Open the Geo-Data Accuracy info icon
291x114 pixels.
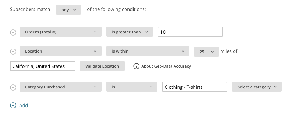pyautogui.click(x=136, y=66)
